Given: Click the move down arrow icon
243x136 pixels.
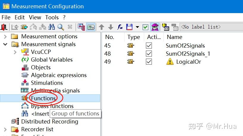Looking at the screenshot, I should click(111, 27).
